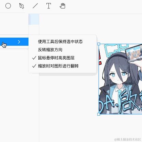
Task: Uncheck 缩放时对图形进行翻转 option
Action: tap(62, 66)
